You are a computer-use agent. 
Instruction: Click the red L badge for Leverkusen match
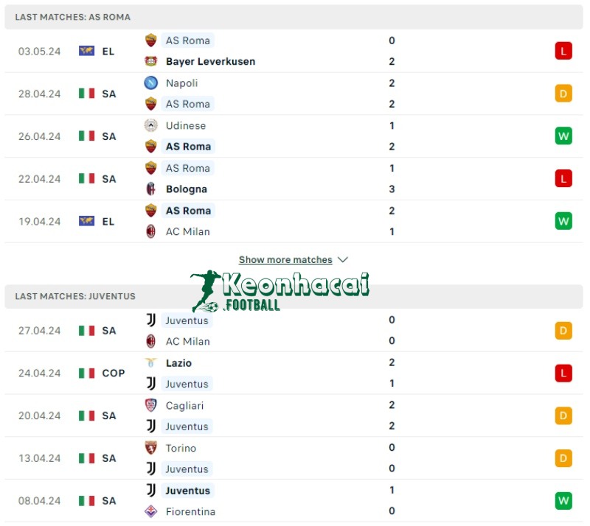point(563,51)
